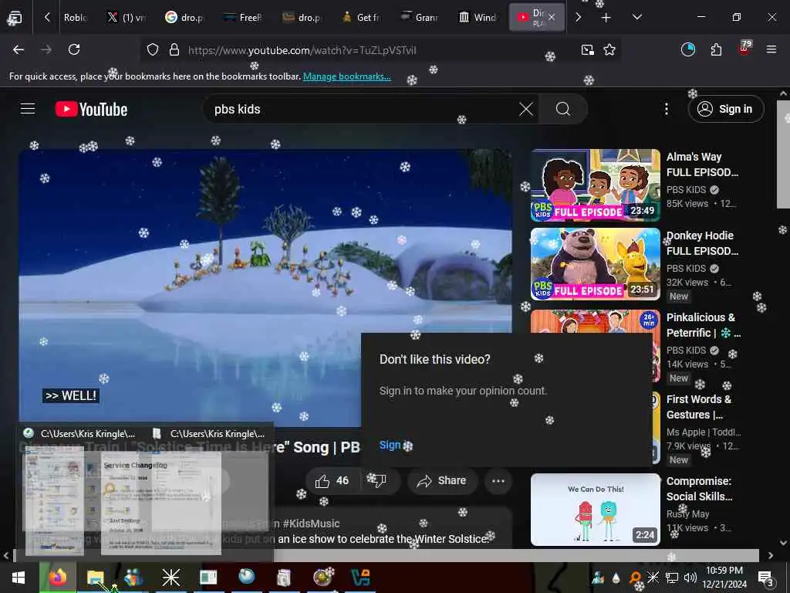Open the Service Changelog preview window
This screenshot has width=790, height=593.
[161, 503]
